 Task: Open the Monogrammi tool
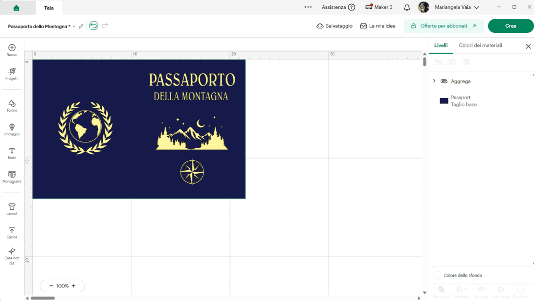tap(12, 177)
